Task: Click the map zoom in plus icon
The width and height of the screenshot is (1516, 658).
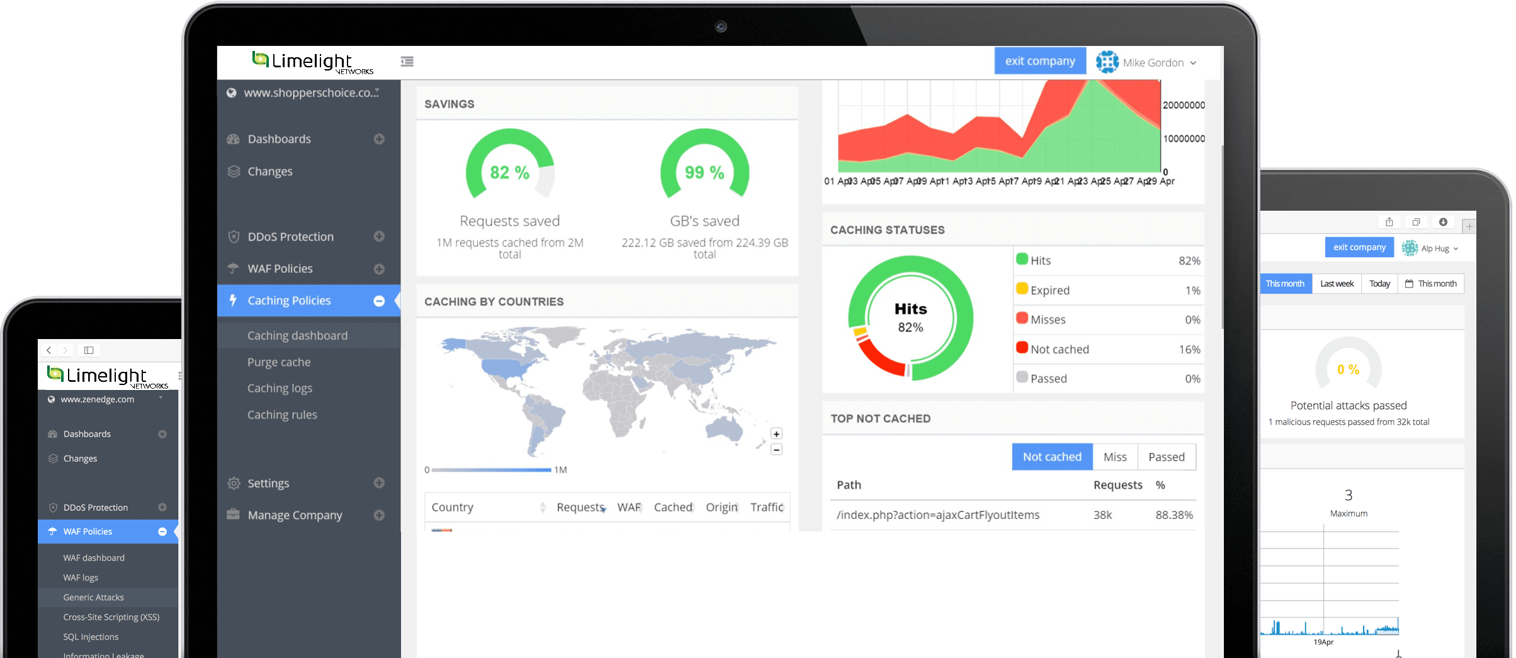Action: click(x=776, y=434)
